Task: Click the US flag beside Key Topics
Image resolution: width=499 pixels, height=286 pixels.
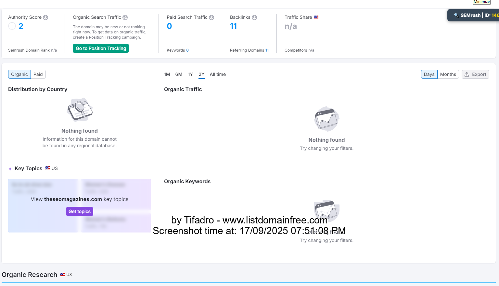Action: coord(48,168)
